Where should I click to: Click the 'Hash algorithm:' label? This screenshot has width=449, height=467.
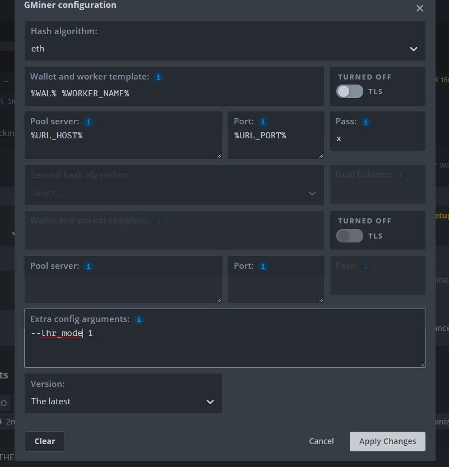pyautogui.click(x=64, y=31)
